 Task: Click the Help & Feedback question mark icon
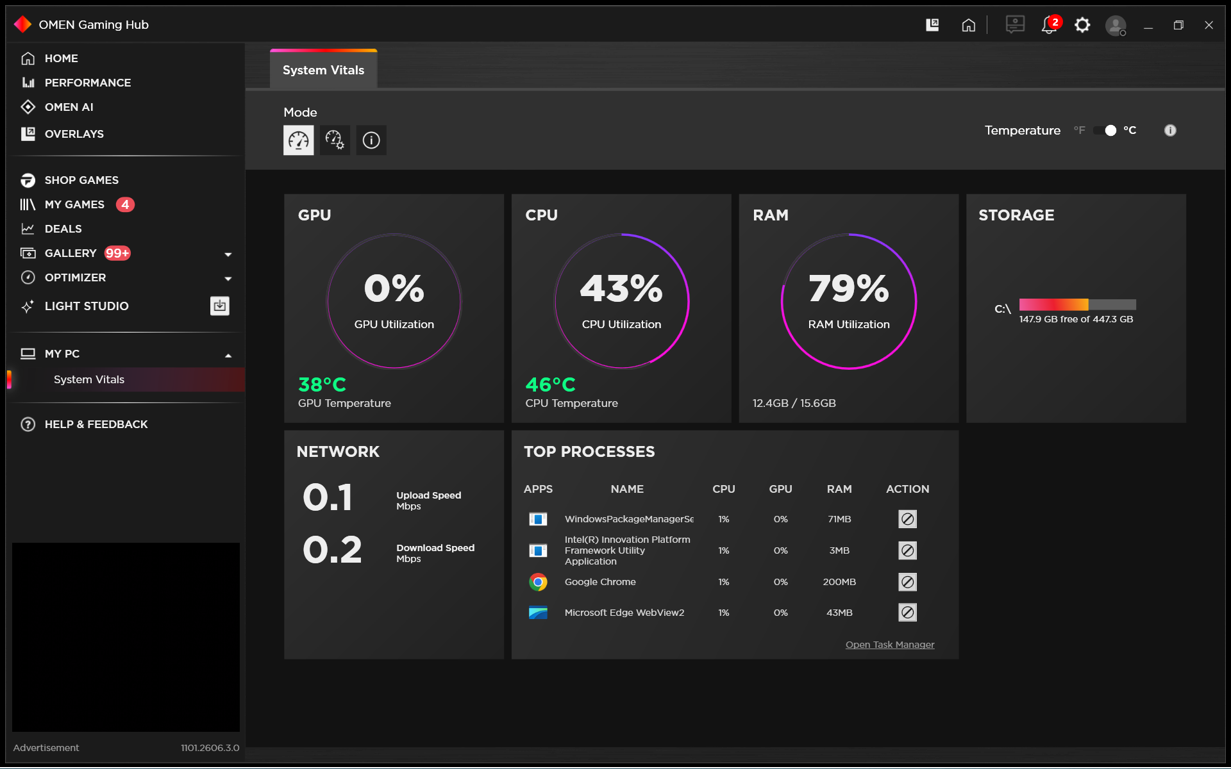point(28,424)
